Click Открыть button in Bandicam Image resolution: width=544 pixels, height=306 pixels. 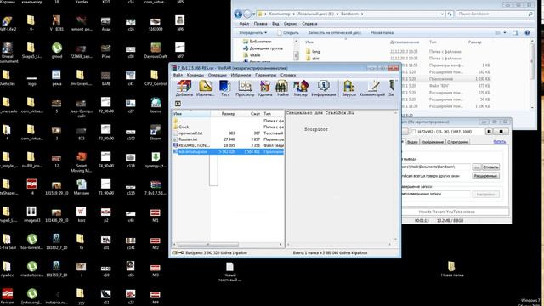point(490,167)
